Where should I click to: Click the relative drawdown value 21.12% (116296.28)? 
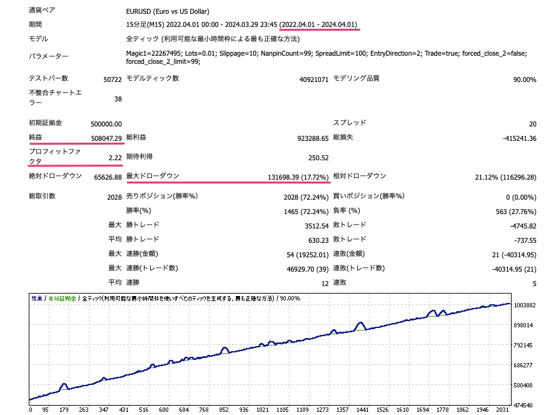[506, 177]
